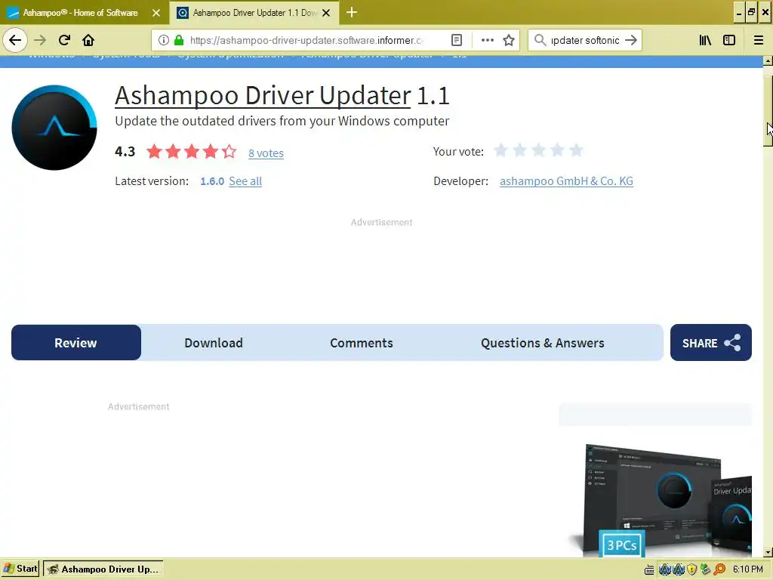This screenshot has width=773, height=580.
Task: Open a new tab with plus button
Action: point(352,12)
